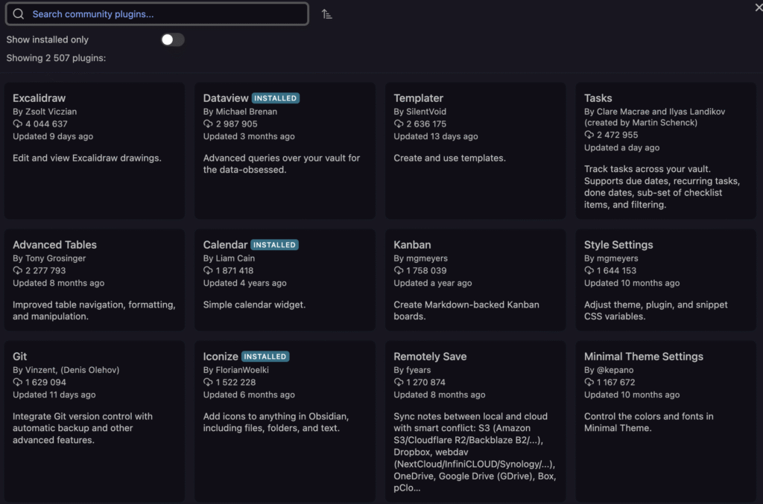Screen dimensions: 763x504
Task: Click 'Updated 4 years ago' on Calendar
Action: coord(244,284)
